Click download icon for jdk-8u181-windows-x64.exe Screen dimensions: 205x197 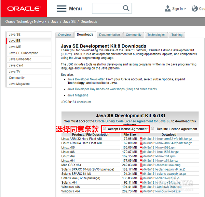pyautogui.click(x=141, y=191)
